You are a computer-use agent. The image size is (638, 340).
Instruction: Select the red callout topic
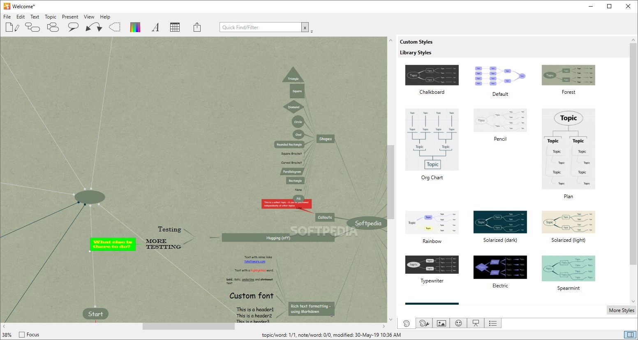tap(287, 204)
